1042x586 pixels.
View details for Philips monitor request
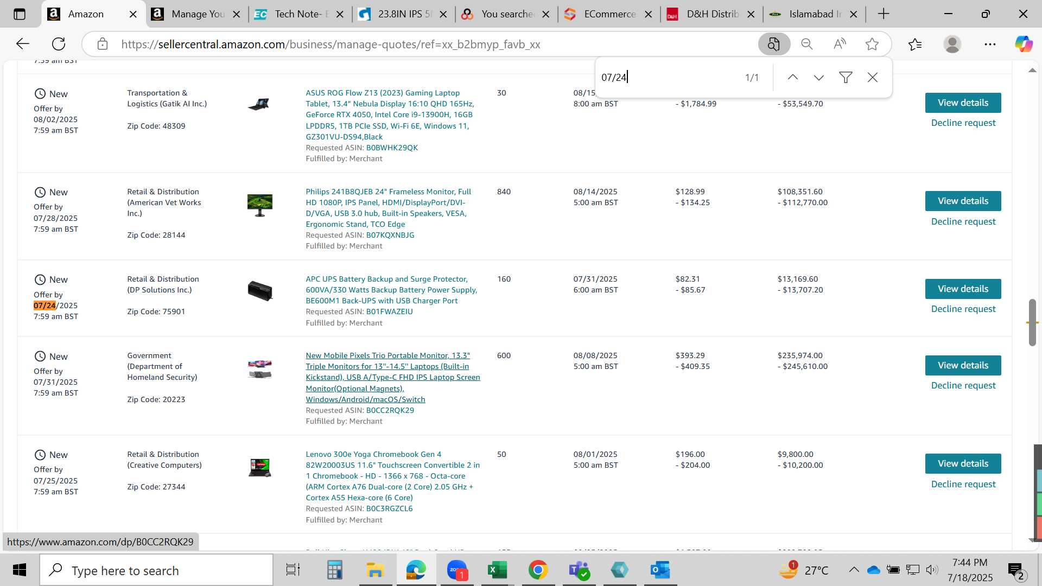(x=963, y=201)
